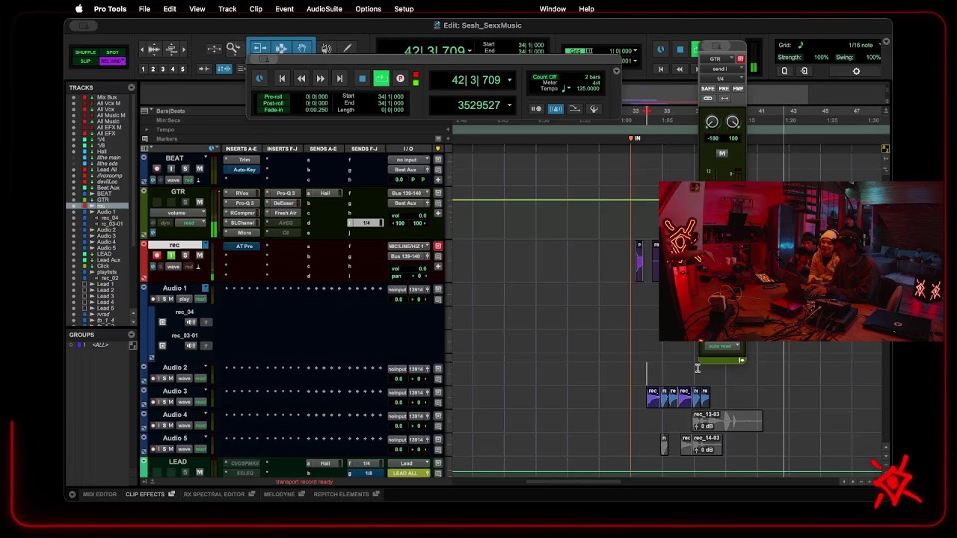This screenshot has width=957, height=538.
Task: Click the Return to Zero transport button
Action: (x=282, y=78)
